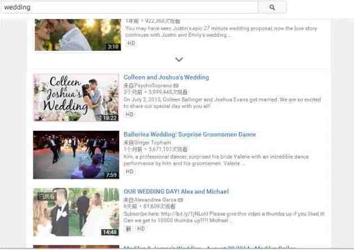The image size is (354, 250).
Task: Visit the PsychoSoprano channel
Action: [154, 86]
